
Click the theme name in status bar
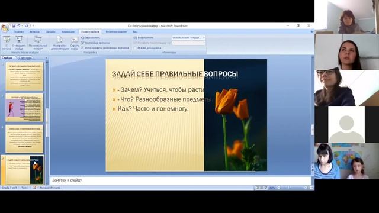click(x=25, y=188)
